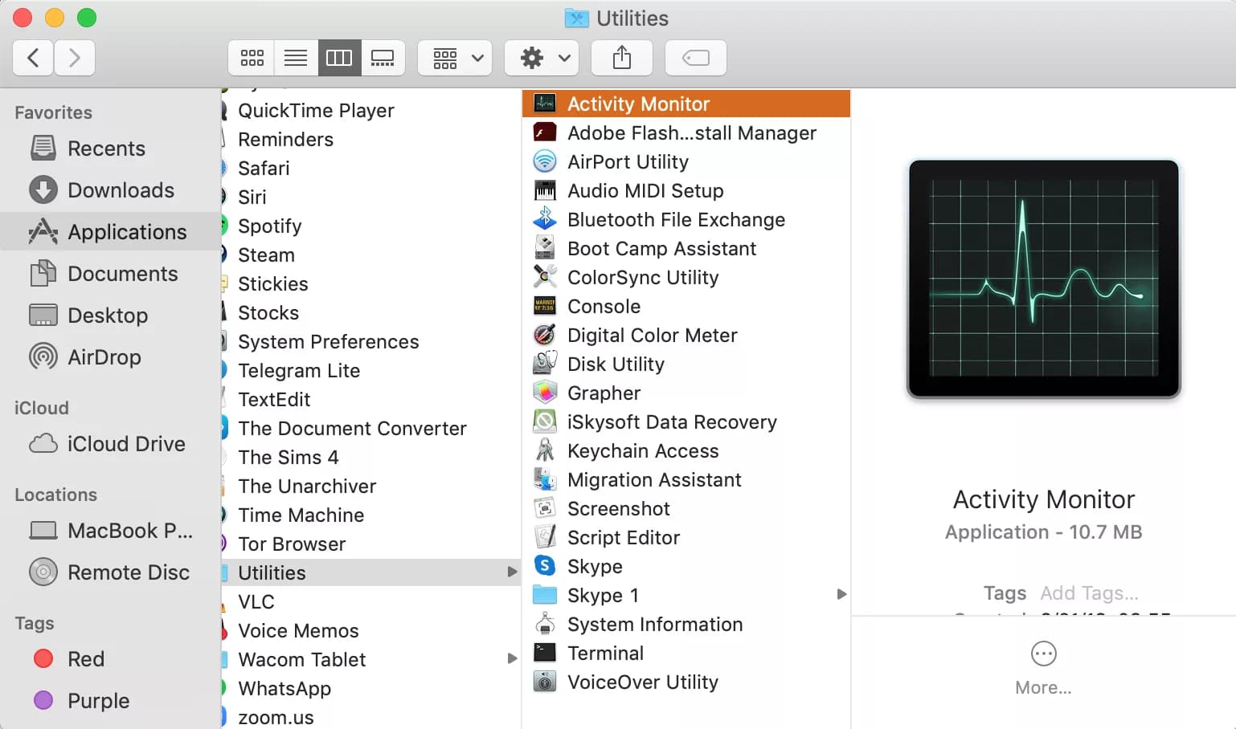Expand the Skype 1 folder arrow
The image size is (1236, 729).
pyautogui.click(x=841, y=595)
